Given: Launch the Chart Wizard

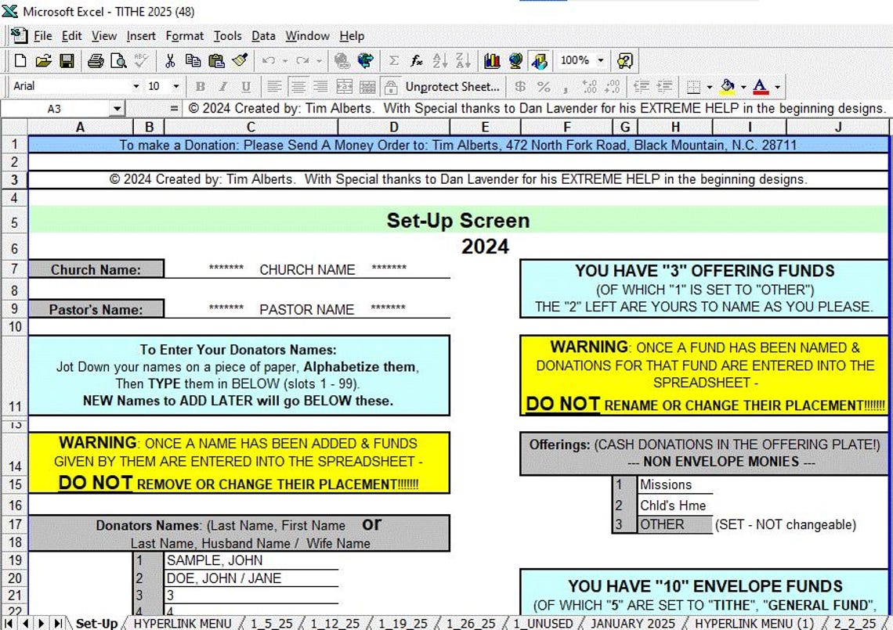Looking at the screenshot, I should coord(493,60).
